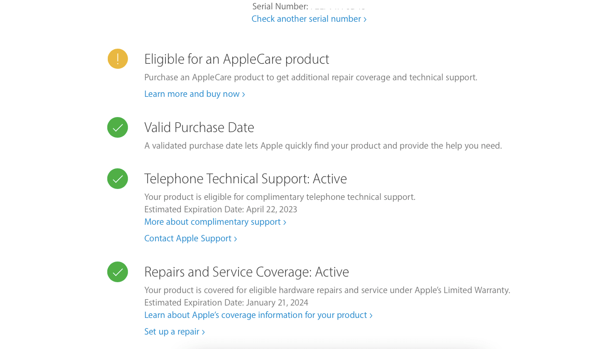The image size is (611, 349).
Task: Click the April 22, 2023 expiration date text
Action: click(x=271, y=209)
